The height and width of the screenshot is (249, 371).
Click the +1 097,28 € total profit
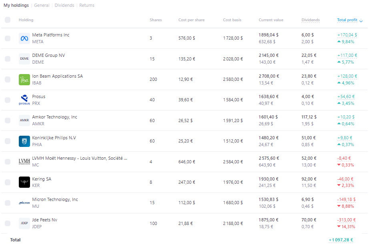click(341, 240)
